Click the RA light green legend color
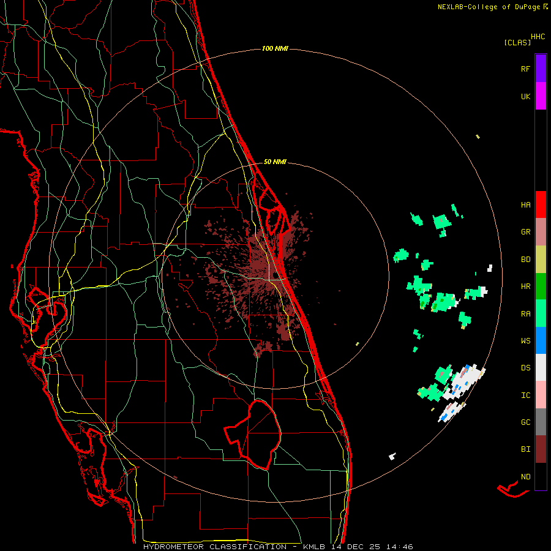This screenshot has height=551, width=551. tap(541, 313)
